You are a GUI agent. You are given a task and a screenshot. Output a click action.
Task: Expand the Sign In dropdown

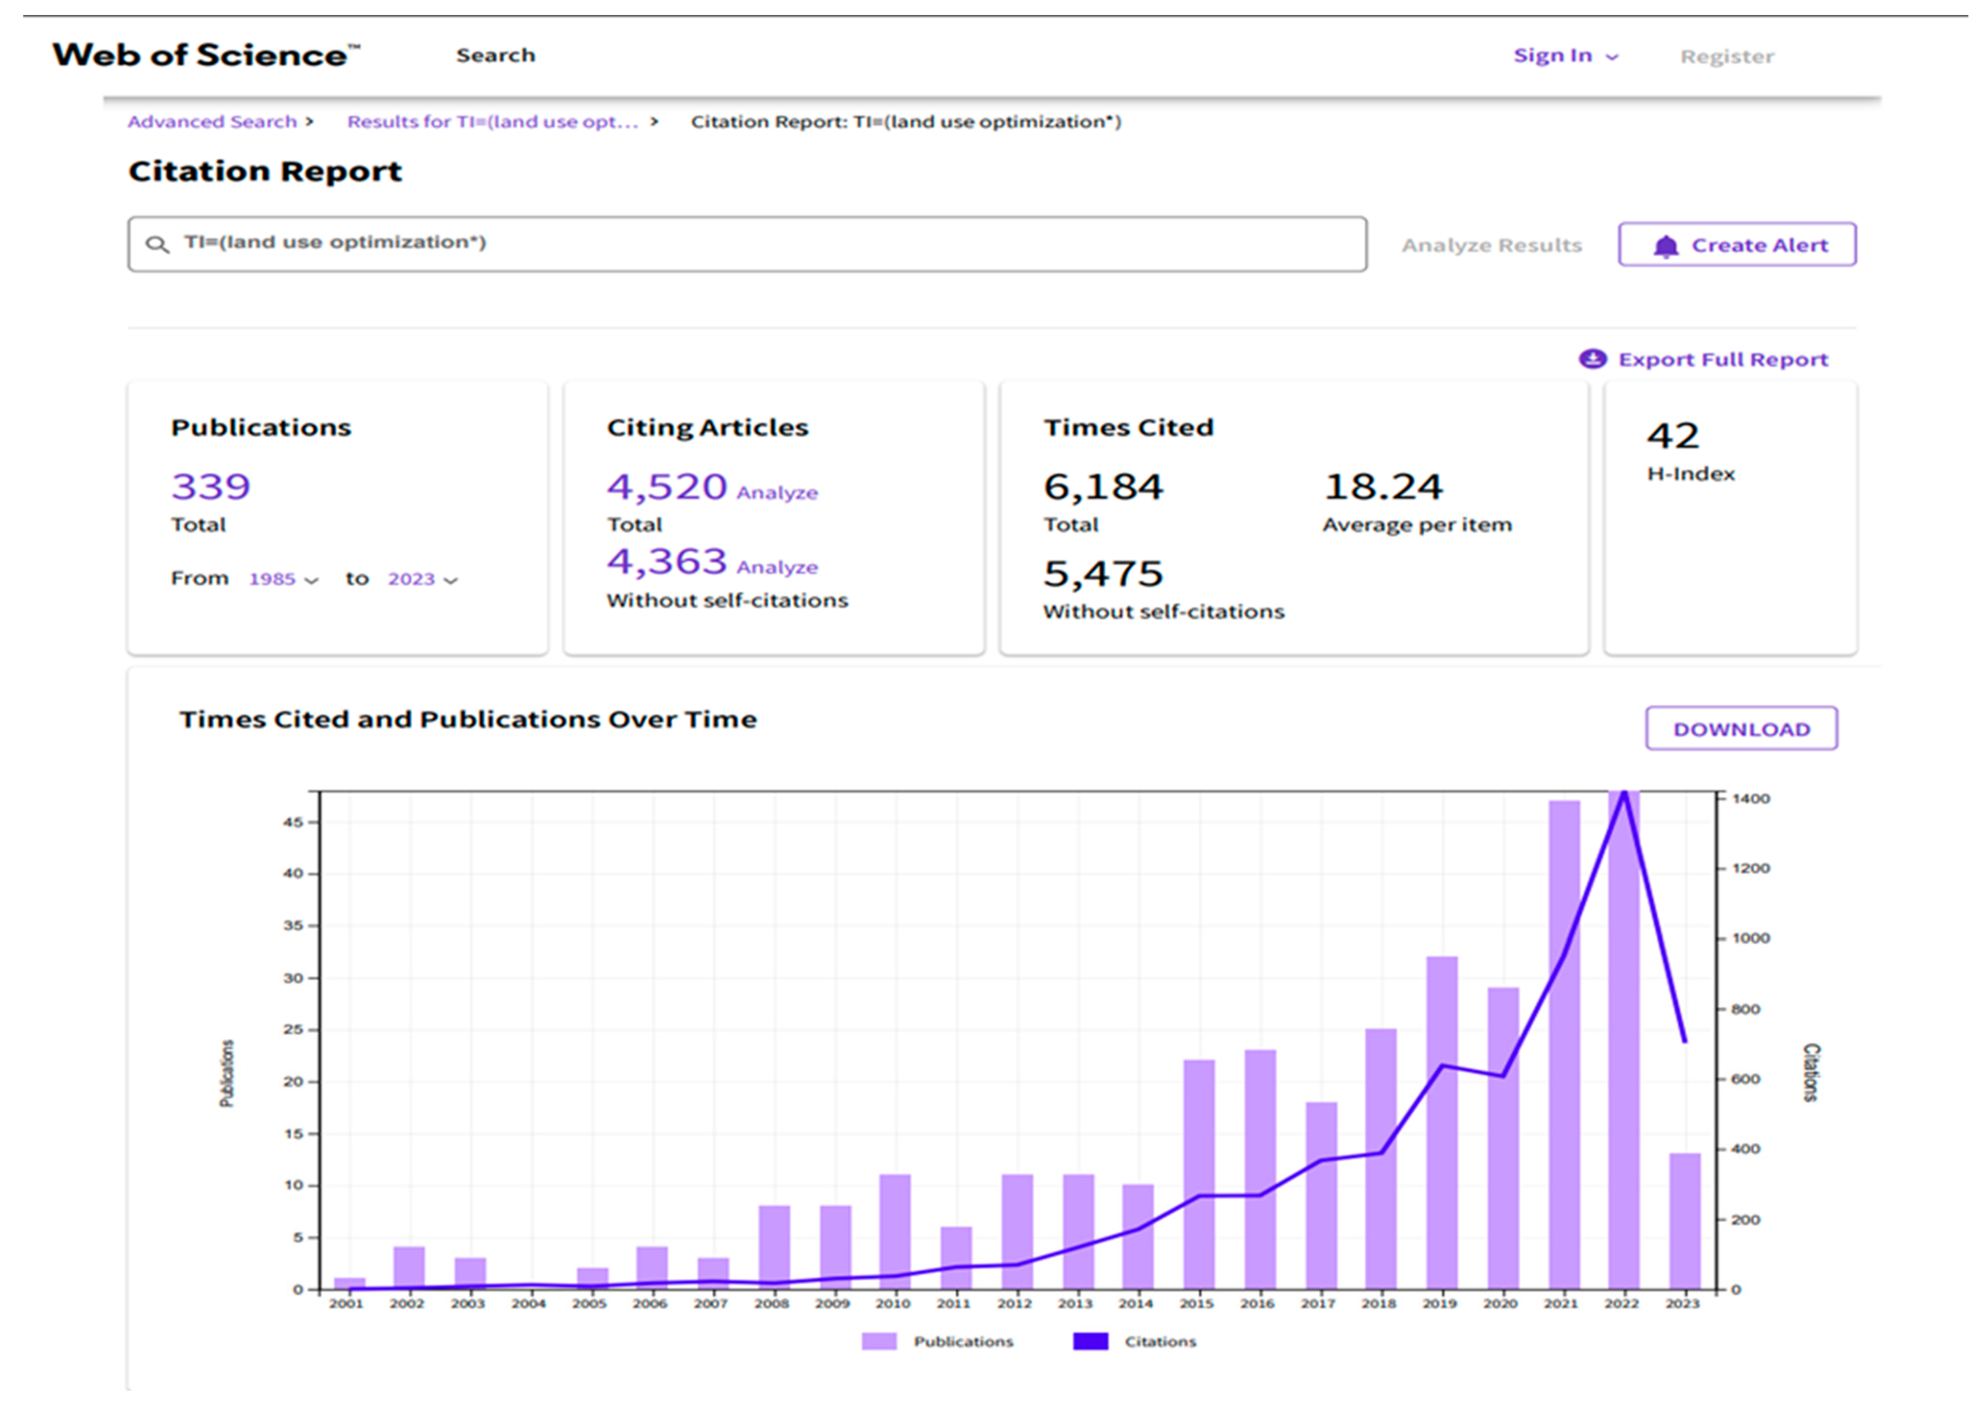1565,56
